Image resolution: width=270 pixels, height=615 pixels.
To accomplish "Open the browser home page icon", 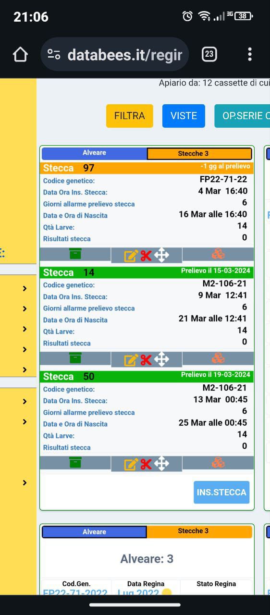I will click(x=20, y=54).
